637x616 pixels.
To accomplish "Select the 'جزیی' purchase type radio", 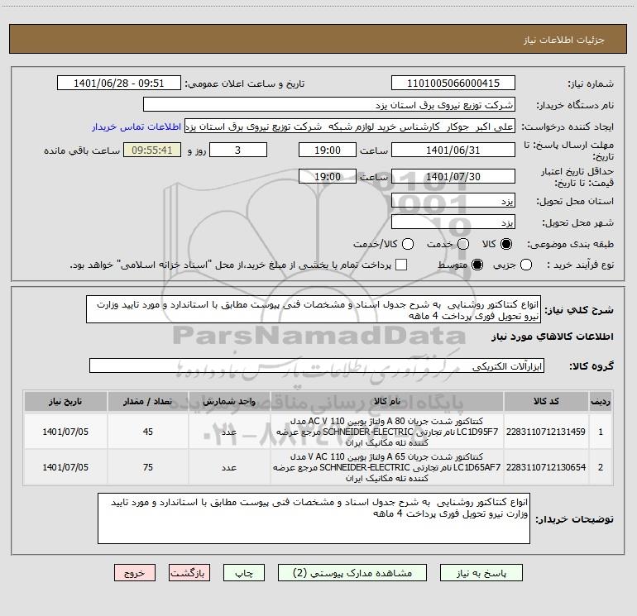I will [525, 265].
